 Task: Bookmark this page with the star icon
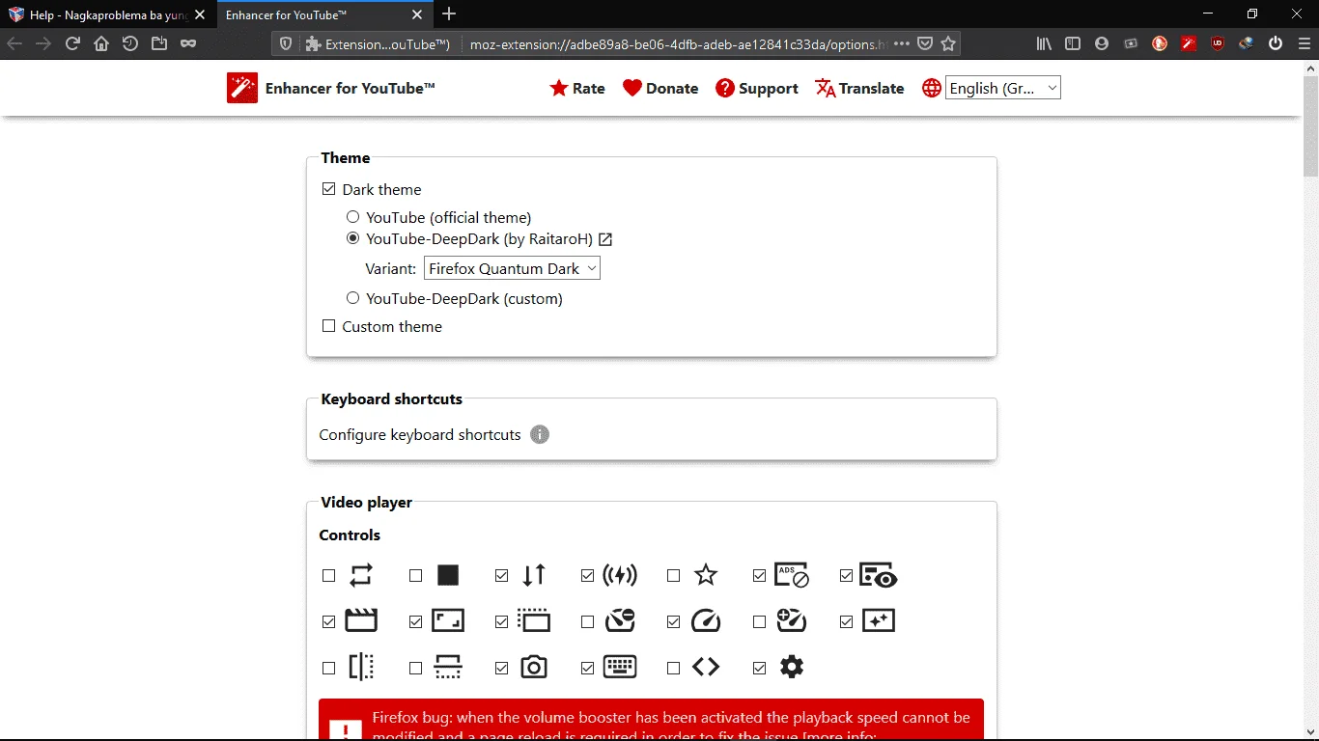[x=948, y=43]
